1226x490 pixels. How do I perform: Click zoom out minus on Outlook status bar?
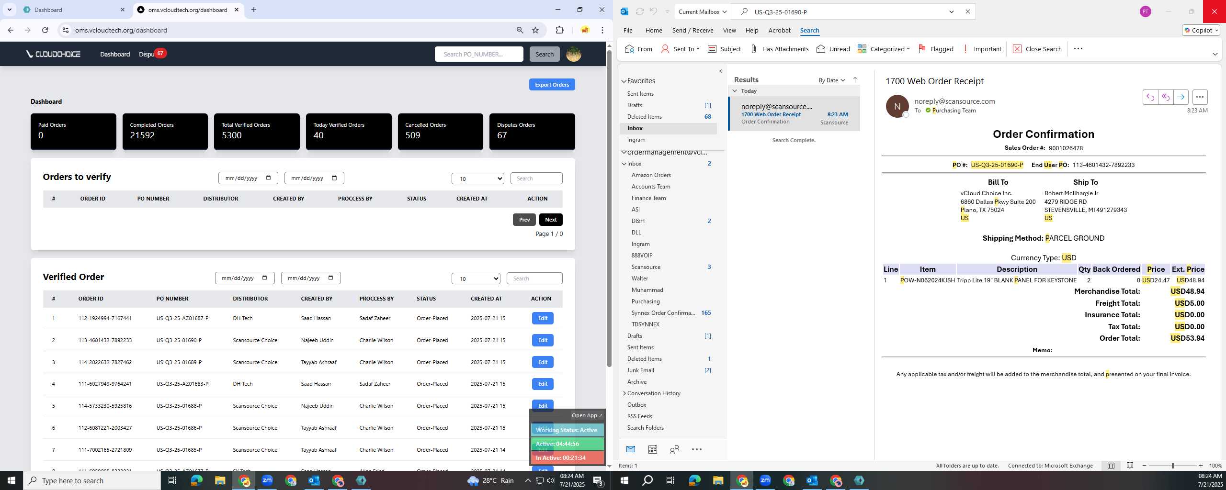1145,466
